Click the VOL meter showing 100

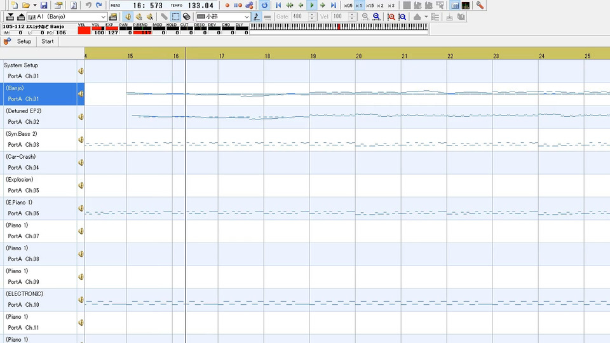(98, 29)
